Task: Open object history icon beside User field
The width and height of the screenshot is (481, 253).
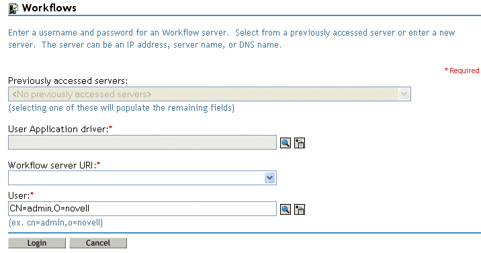Action: coord(300,209)
